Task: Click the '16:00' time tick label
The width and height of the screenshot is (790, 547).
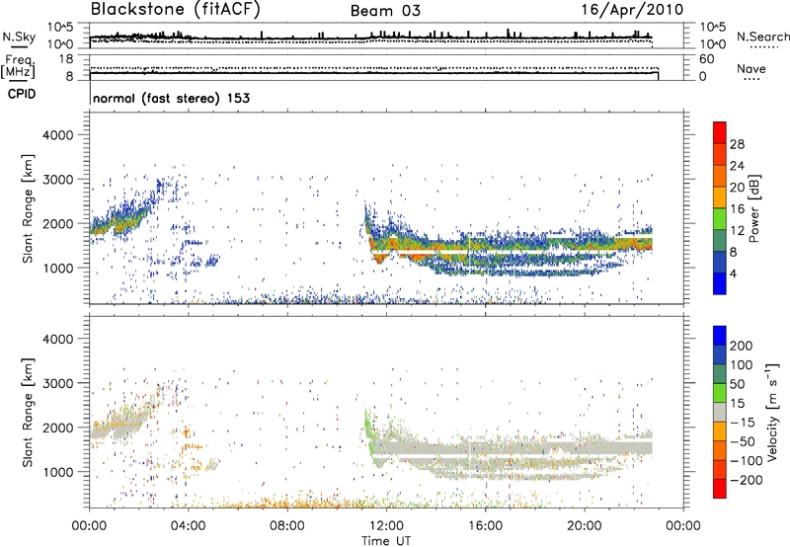Action: pyautogui.click(x=485, y=526)
